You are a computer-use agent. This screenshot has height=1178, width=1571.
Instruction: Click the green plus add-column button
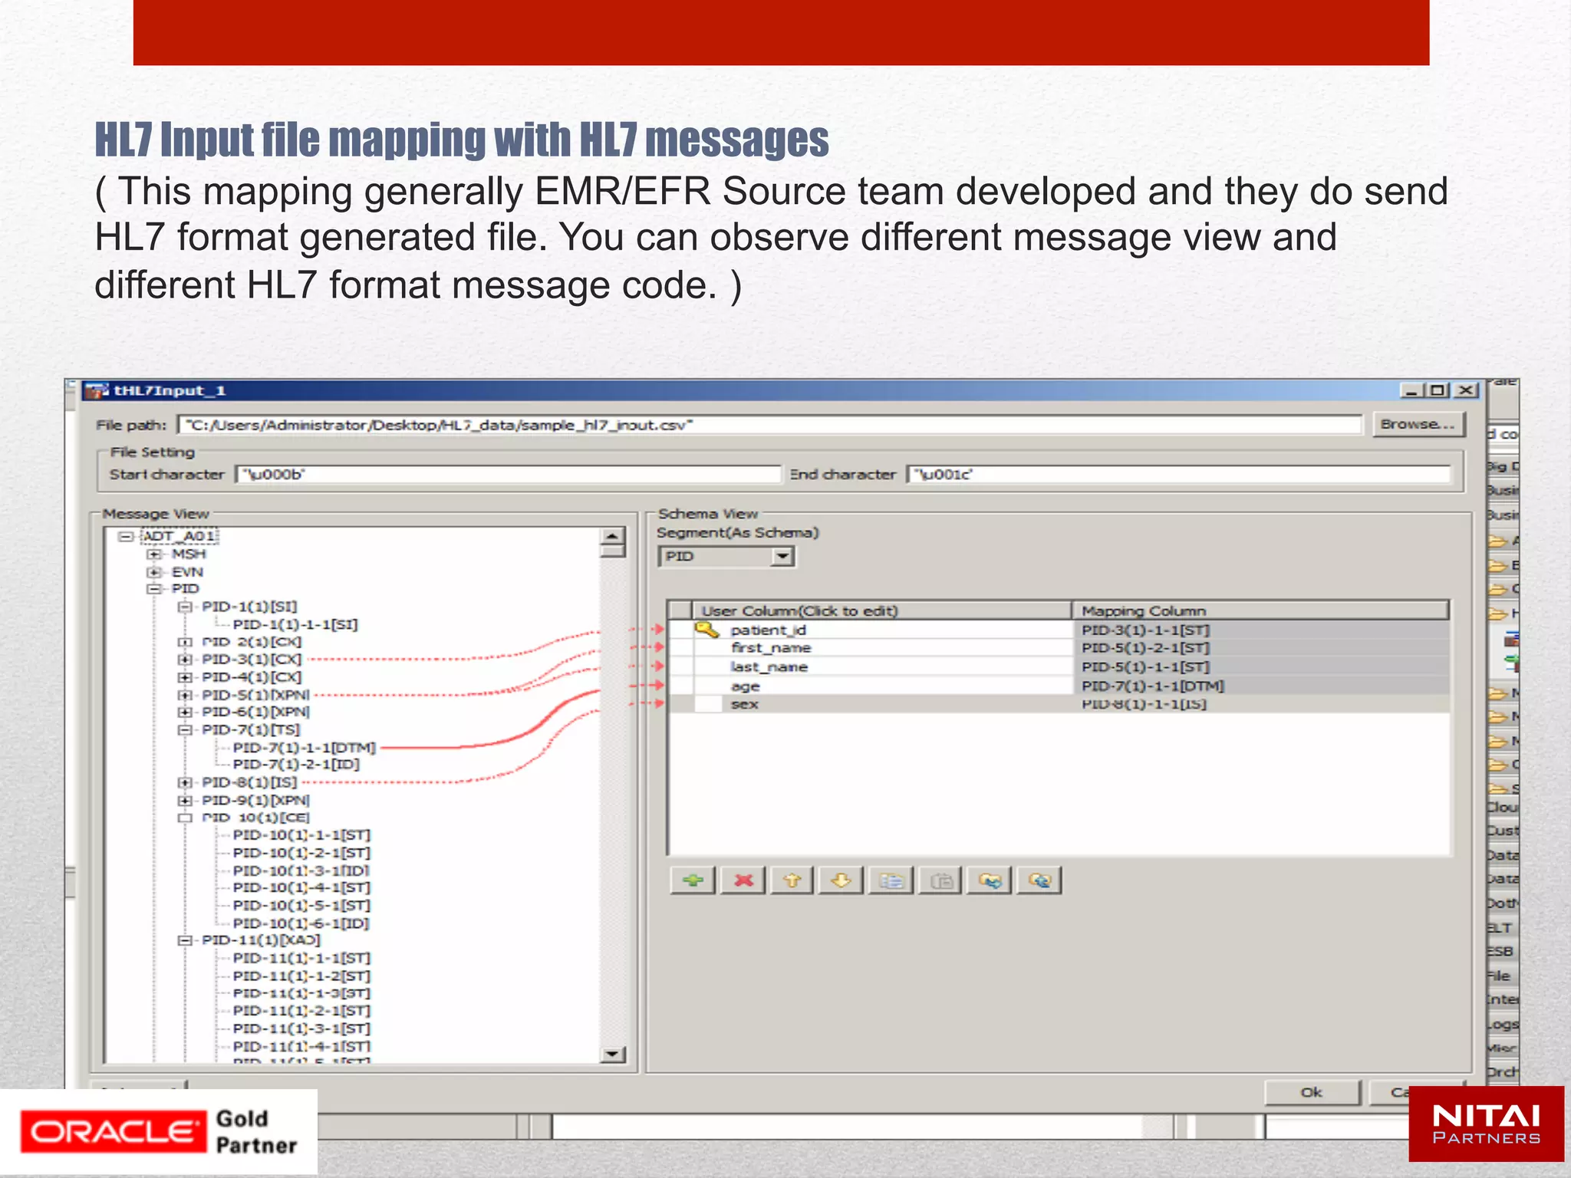(693, 880)
